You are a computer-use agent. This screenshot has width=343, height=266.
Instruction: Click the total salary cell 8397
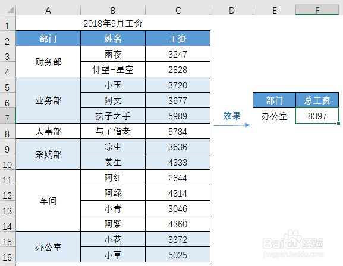pos(317,116)
